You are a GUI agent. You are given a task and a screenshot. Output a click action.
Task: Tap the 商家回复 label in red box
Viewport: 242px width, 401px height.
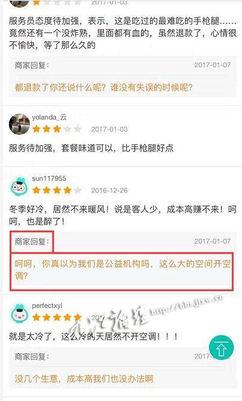pos(31,241)
